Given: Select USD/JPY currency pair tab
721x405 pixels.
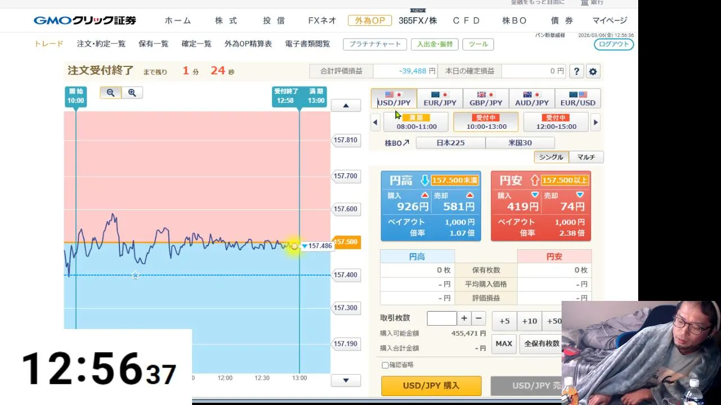Looking at the screenshot, I should 394,98.
